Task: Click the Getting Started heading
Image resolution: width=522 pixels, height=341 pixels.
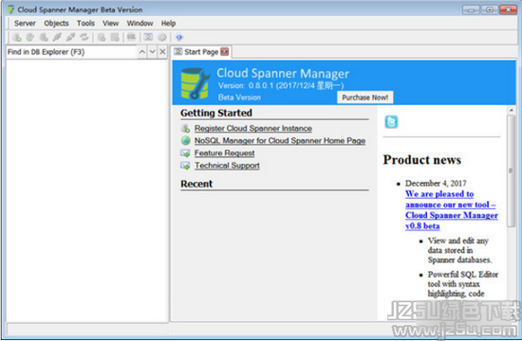Action: (216, 113)
